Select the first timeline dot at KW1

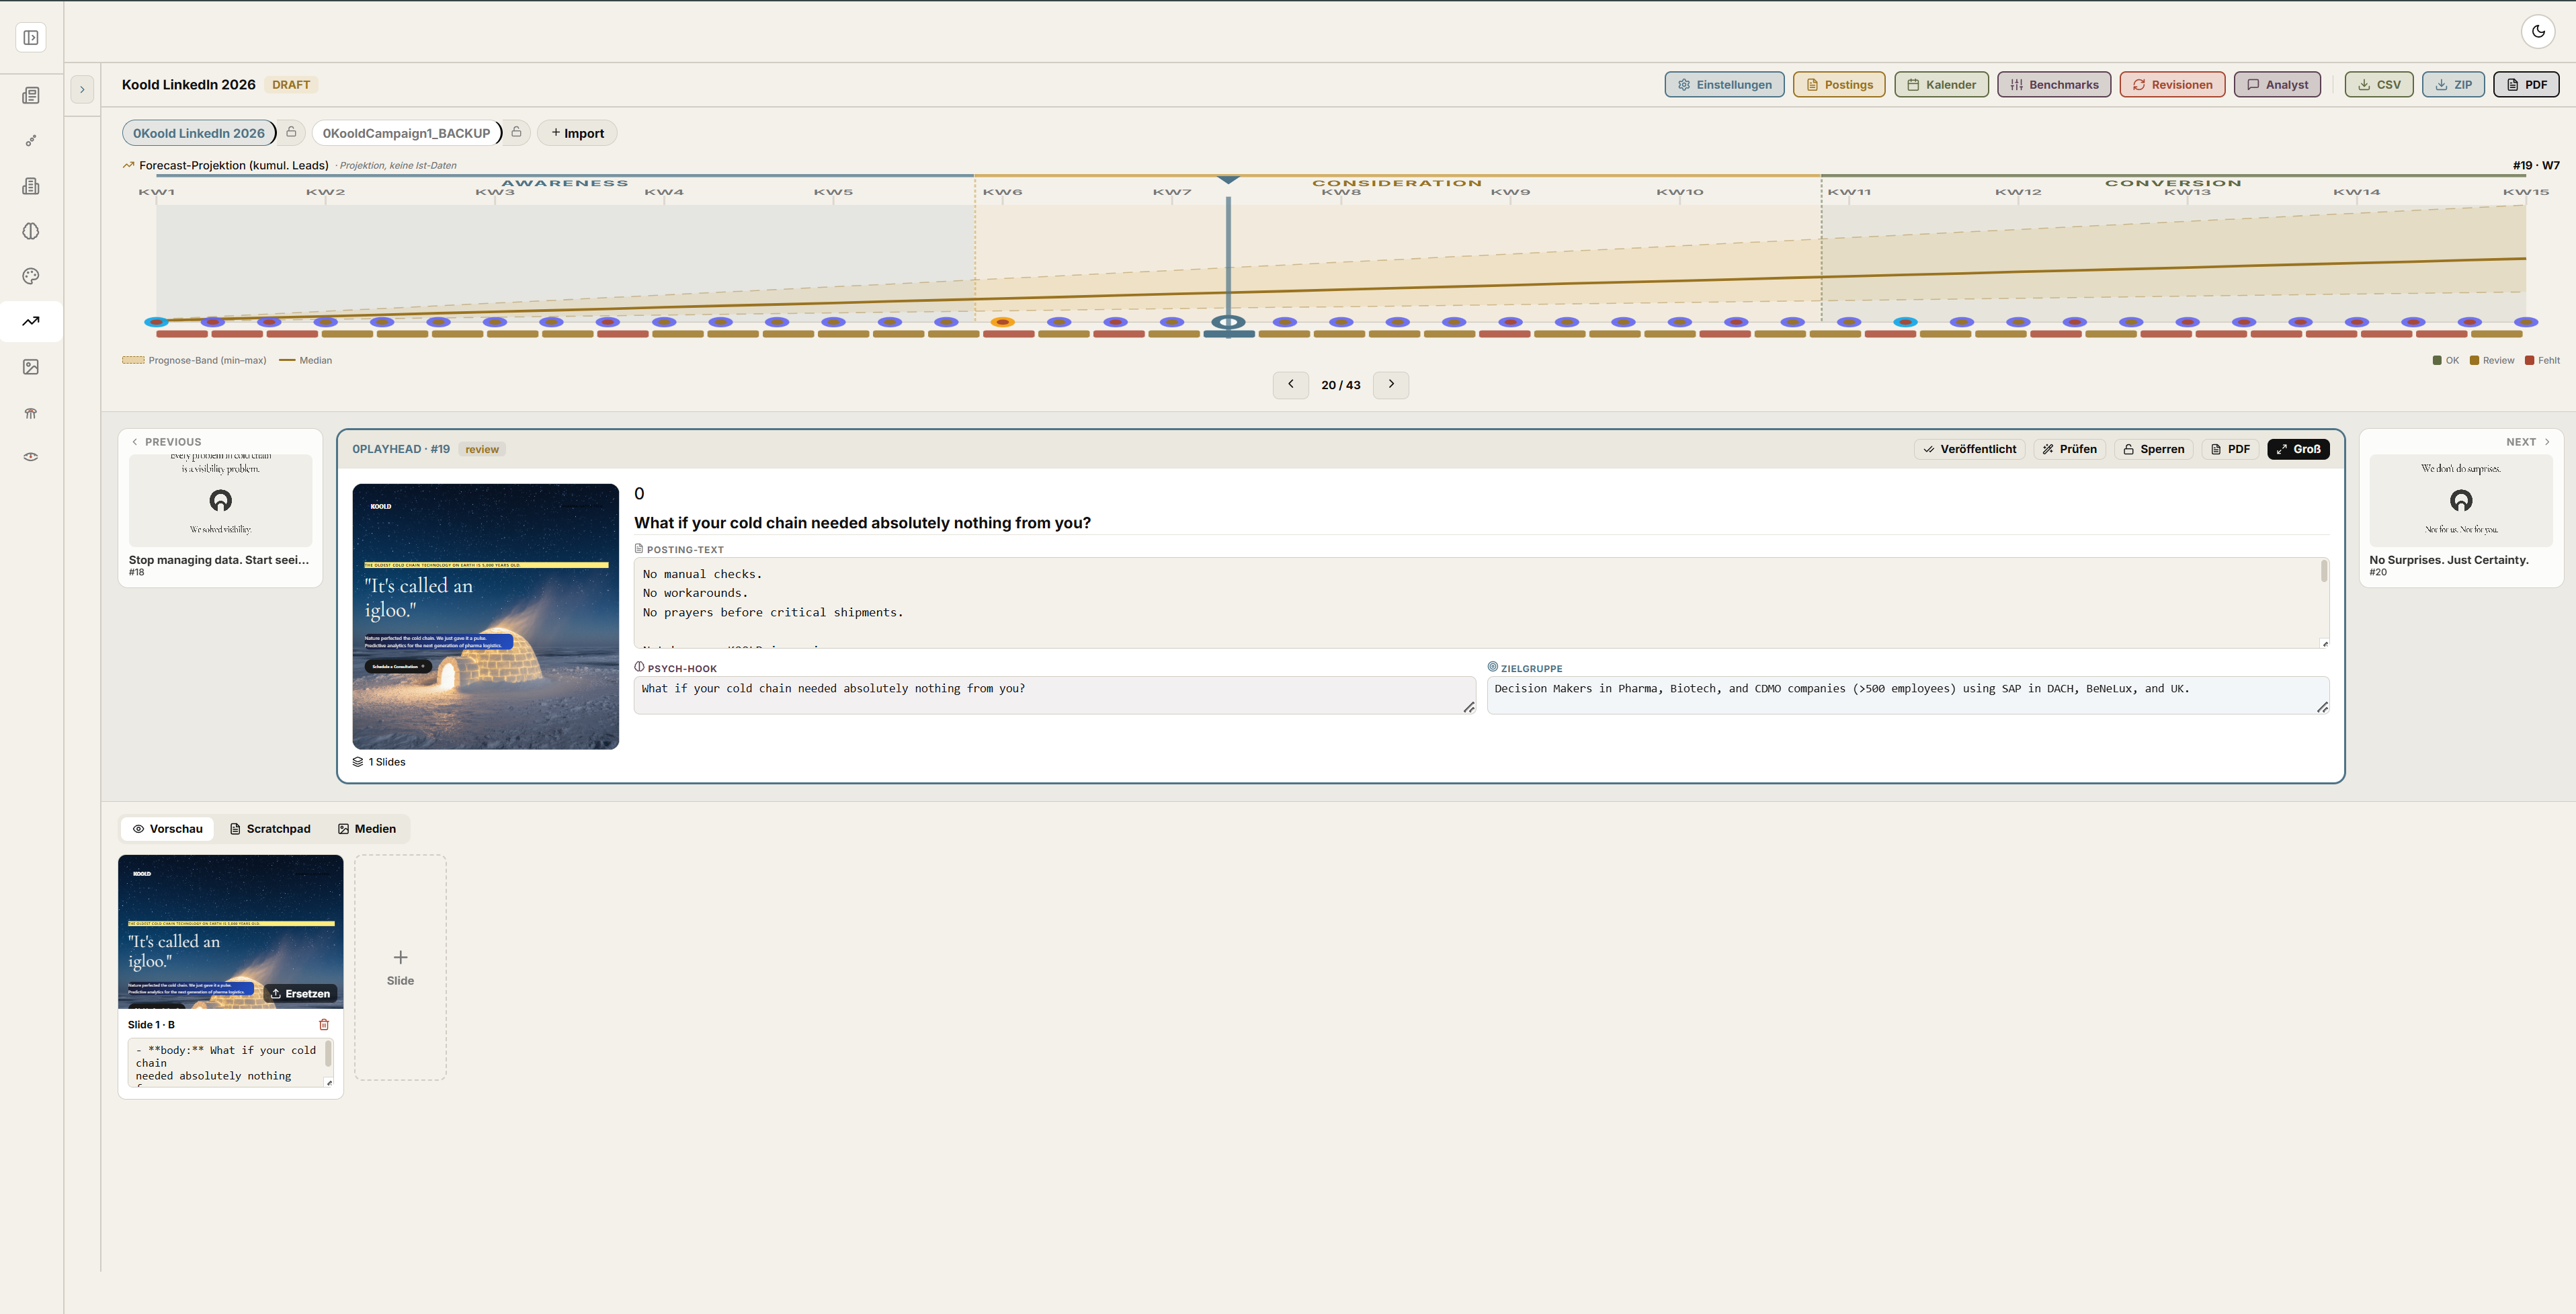tap(156, 322)
